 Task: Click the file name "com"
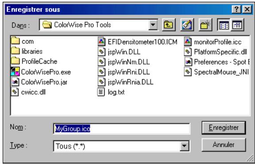coord(27,42)
